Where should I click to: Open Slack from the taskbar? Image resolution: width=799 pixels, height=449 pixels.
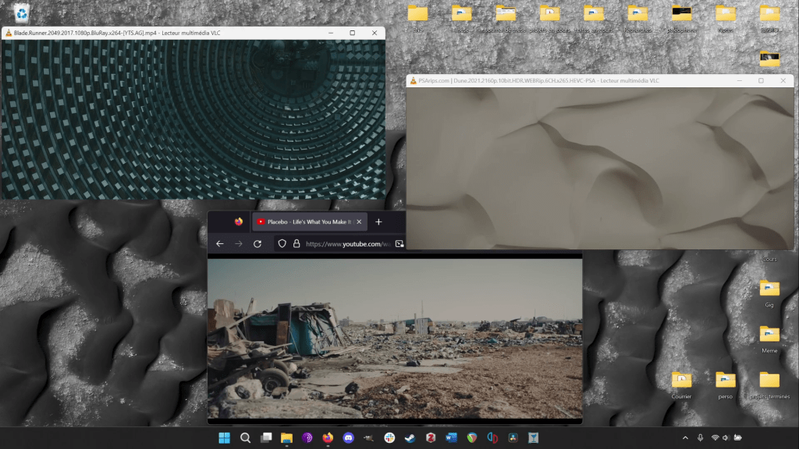tap(389, 438)
